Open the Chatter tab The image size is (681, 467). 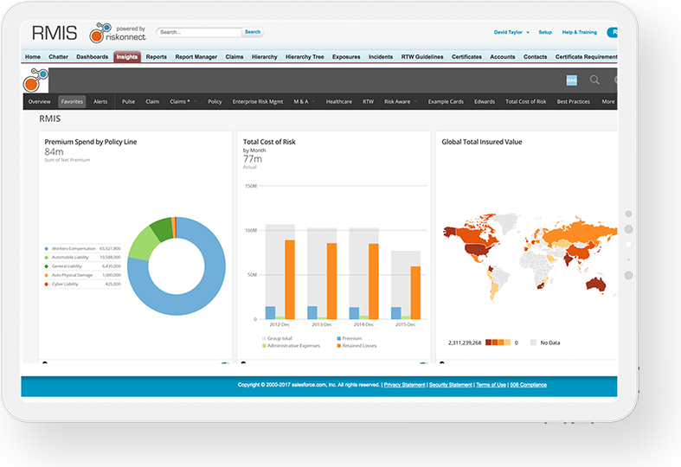58,57
